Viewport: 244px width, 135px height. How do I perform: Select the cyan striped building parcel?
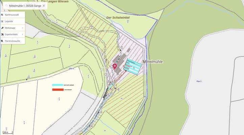[x=133, y=65]
